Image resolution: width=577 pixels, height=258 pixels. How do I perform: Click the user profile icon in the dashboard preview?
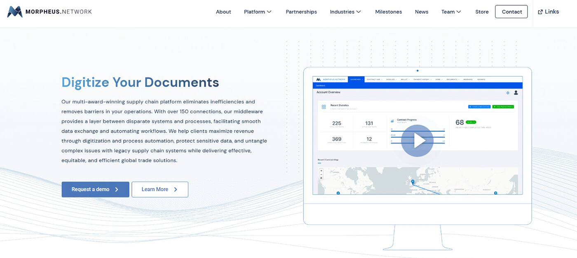pyautogui.click(x=516, y=93)
